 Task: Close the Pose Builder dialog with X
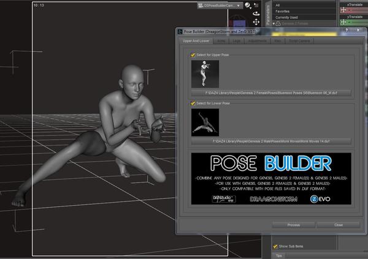coord(358,30)
